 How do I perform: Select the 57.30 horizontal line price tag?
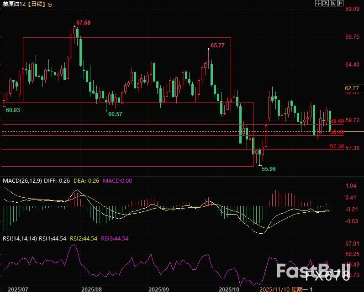click(x=337, y=146)
